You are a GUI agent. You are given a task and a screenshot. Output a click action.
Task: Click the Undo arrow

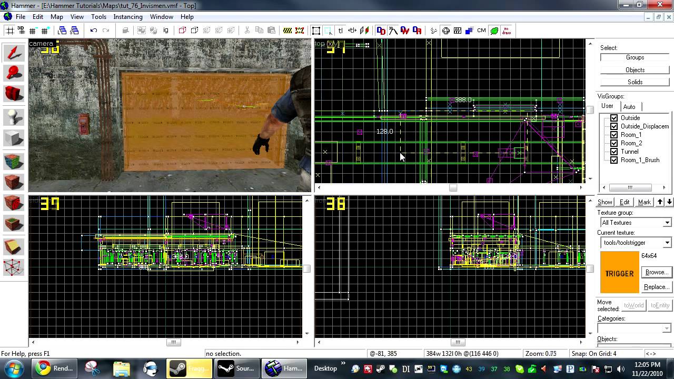[94, 31]
